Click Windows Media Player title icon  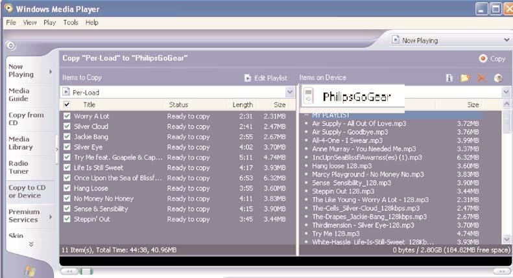(x=8, y=8)
